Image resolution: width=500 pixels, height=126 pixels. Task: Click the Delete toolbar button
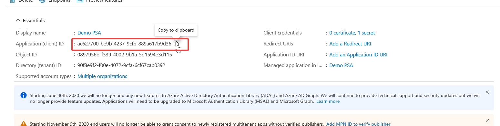pyautogui.click(x=22, y=1)
